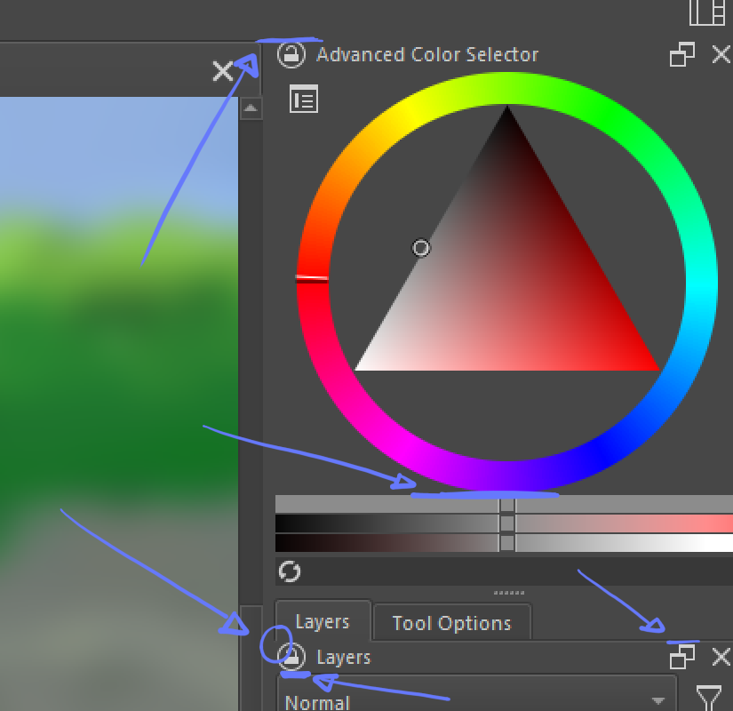This screenshot has width=733, height=711.
Task: Close the Advanced Color Selector docker
Action: [x=721, y=55]
